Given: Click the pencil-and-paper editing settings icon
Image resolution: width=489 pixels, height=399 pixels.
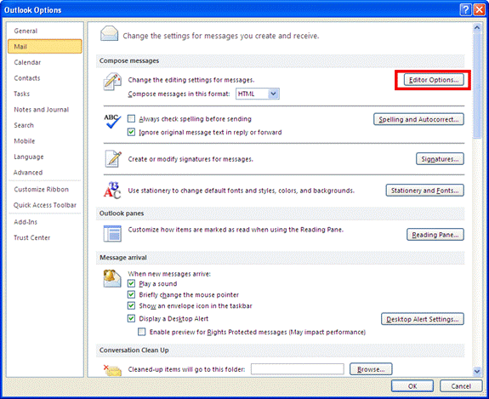Looking at the screenshot, I should 112,82.
